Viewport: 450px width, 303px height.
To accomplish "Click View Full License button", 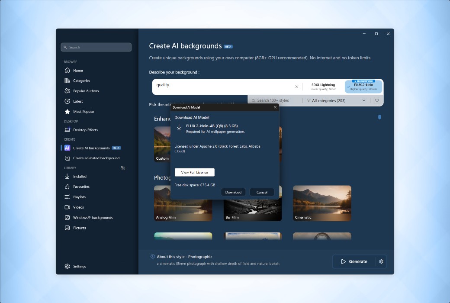I will pyautogui.click(x=195, y=172).
